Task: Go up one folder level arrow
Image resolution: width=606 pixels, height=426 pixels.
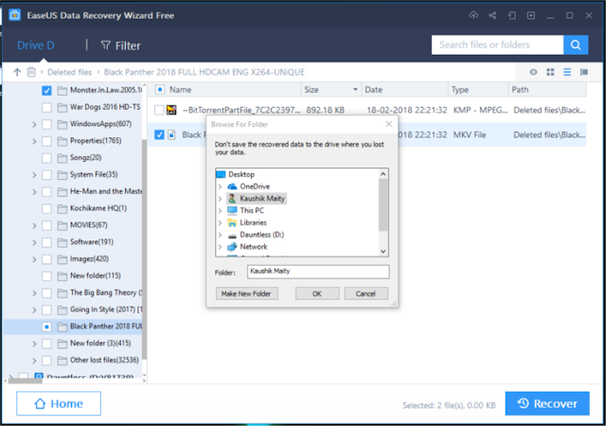Action: 17,72
